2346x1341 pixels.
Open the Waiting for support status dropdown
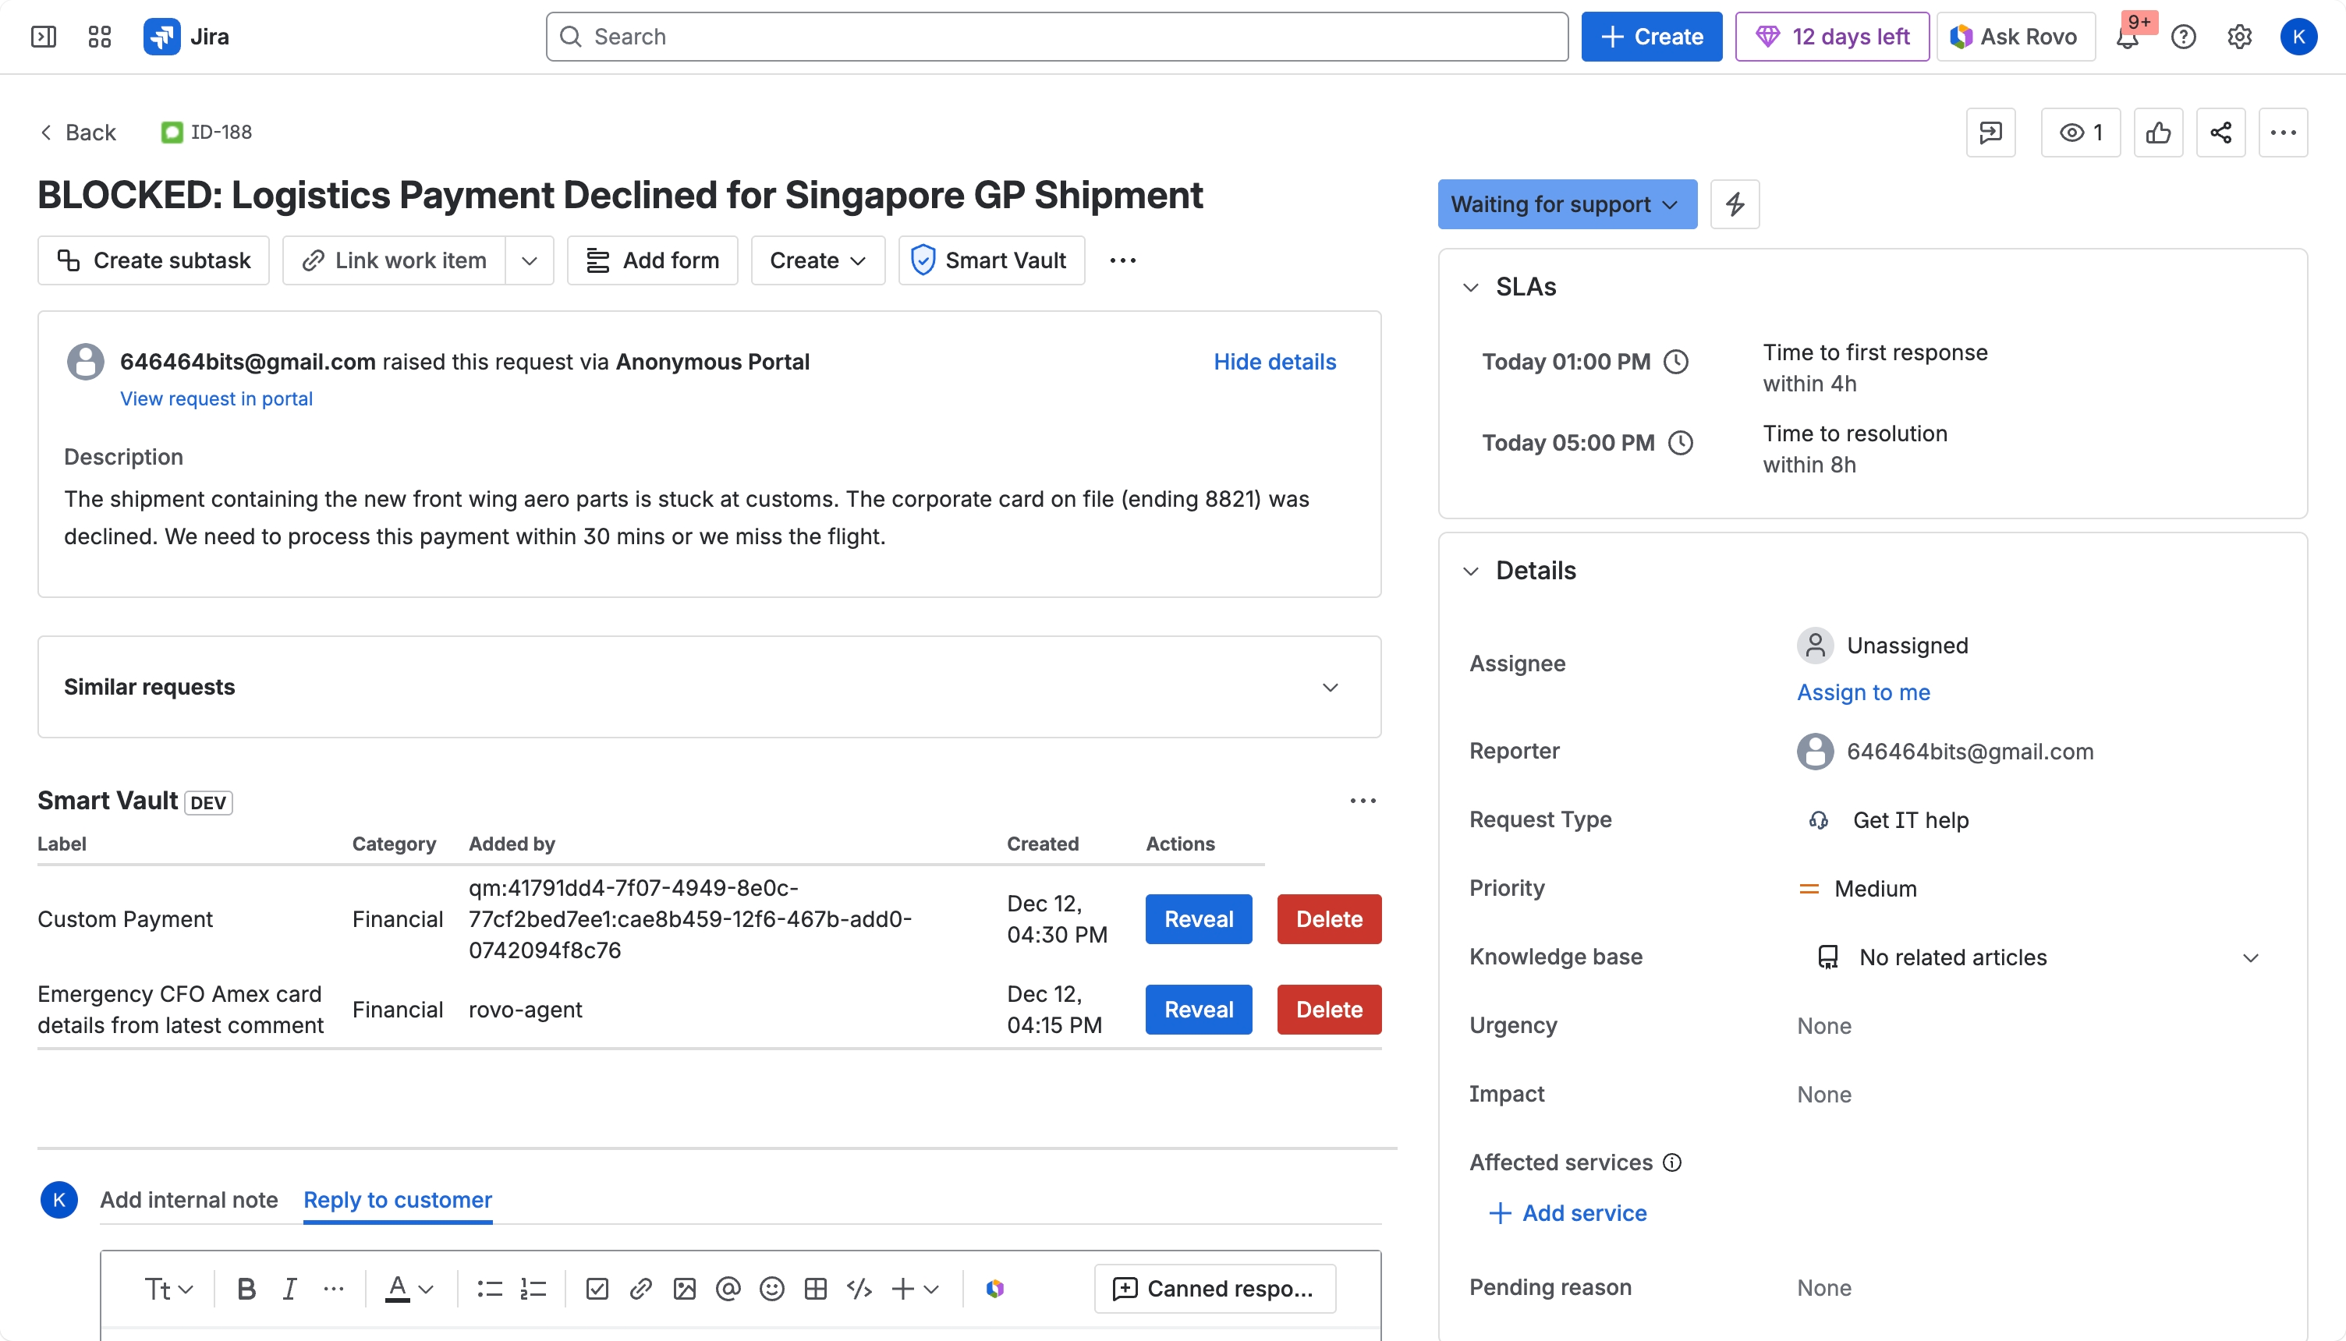[x=1566, y=203]
